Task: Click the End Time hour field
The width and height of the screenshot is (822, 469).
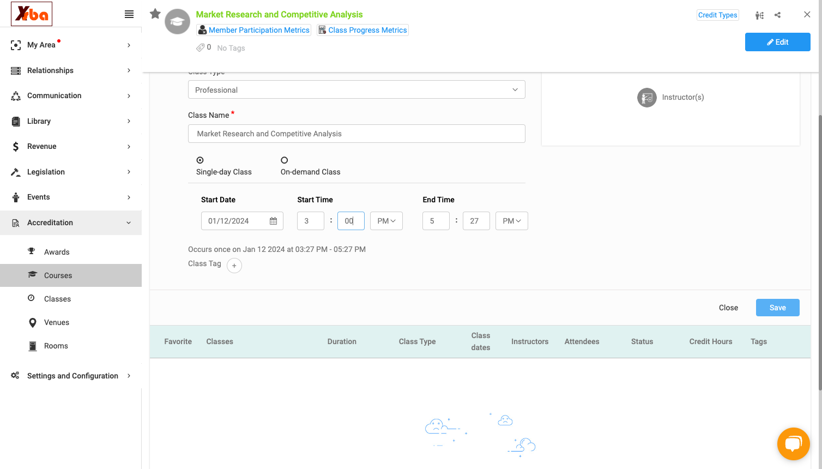Action: click(x=436, y=221)
